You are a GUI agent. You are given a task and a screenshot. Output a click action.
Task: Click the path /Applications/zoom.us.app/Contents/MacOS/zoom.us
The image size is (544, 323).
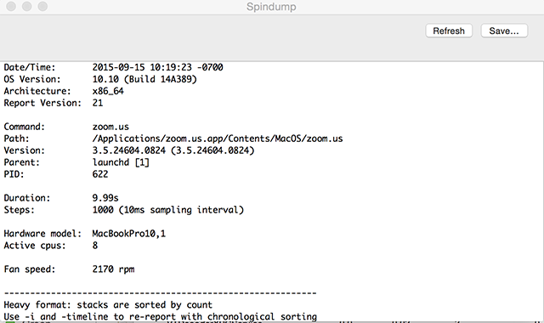pyautogui.click(x=218, y=139)
